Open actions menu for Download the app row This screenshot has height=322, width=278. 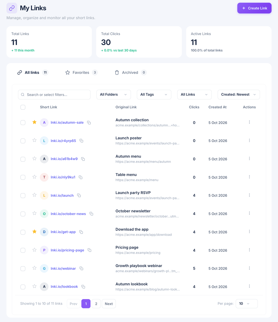(249, 232)
